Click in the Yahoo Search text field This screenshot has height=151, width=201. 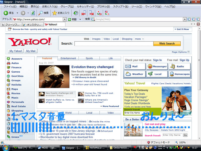click(x=114, y=44)
